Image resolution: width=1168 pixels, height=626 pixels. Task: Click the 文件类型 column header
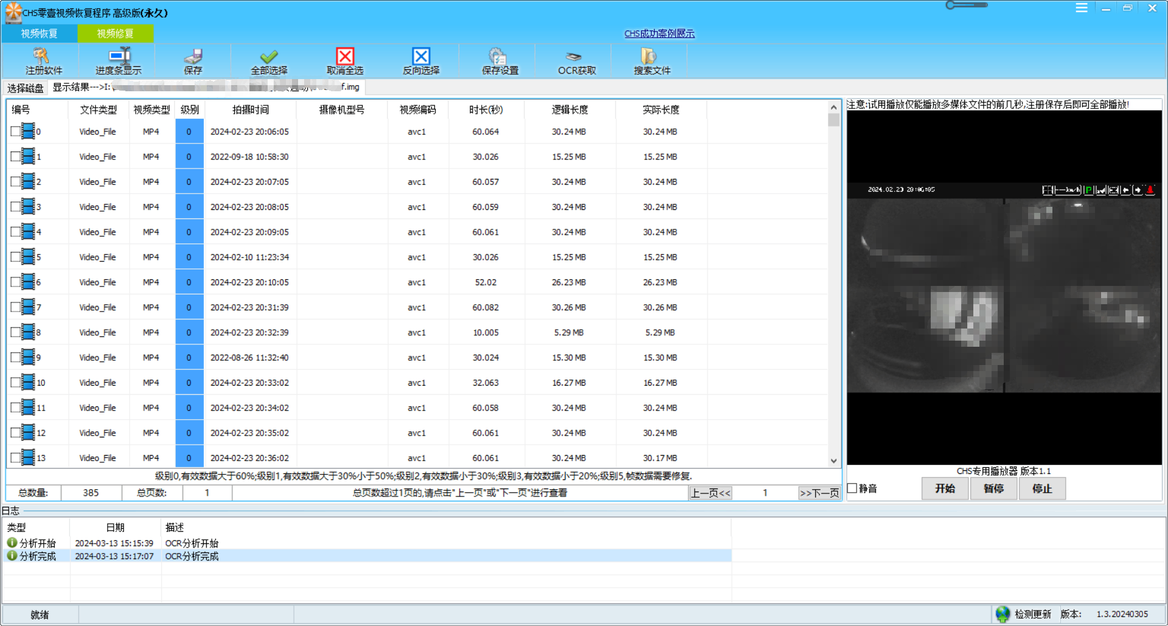(98, 110)
